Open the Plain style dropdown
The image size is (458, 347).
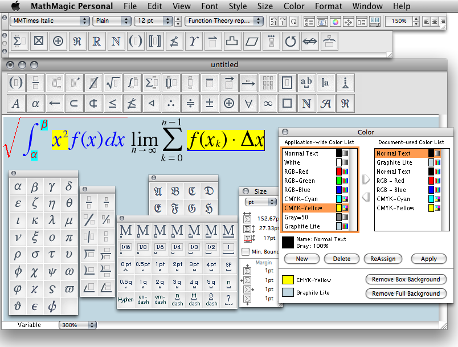112,21
